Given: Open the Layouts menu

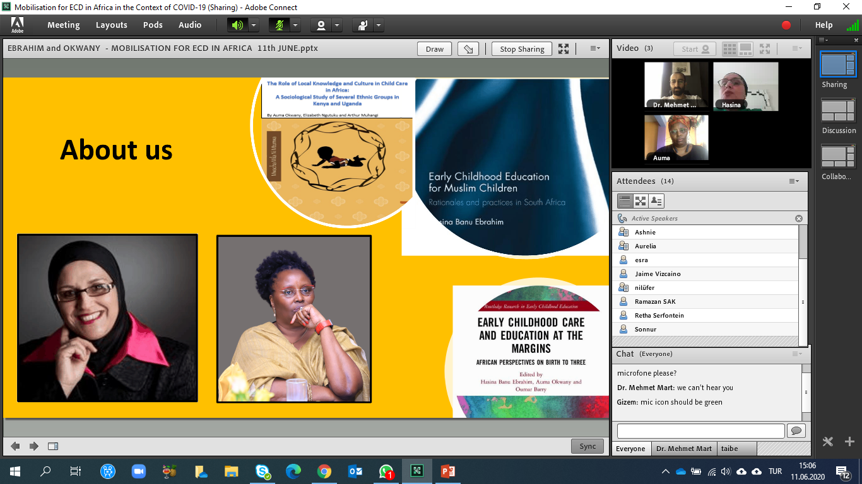Looking at the screenshot, I should pos(111,25).
